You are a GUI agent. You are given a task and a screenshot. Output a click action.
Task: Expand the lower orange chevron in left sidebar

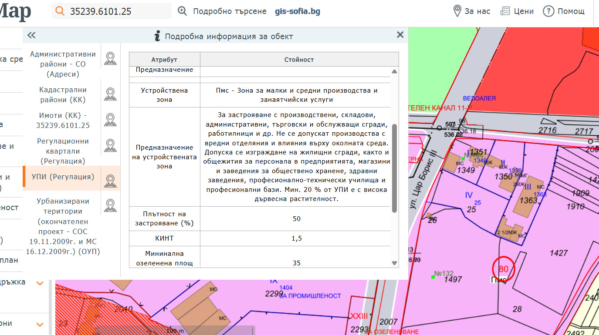pos(40,325)
